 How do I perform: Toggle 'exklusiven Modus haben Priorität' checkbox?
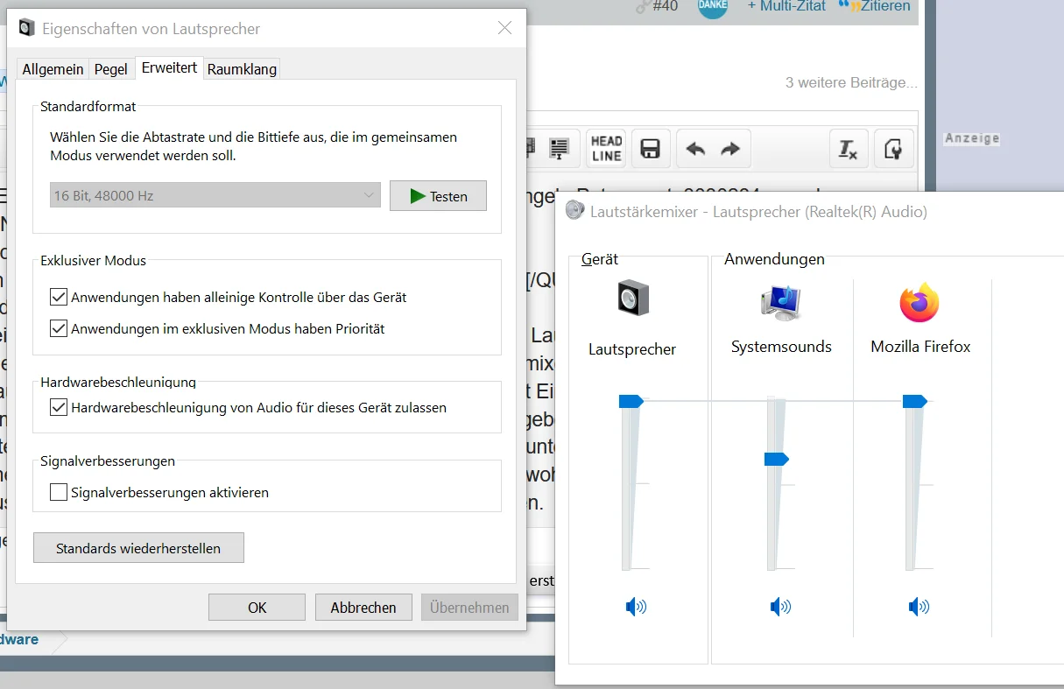tap(59, 329)
